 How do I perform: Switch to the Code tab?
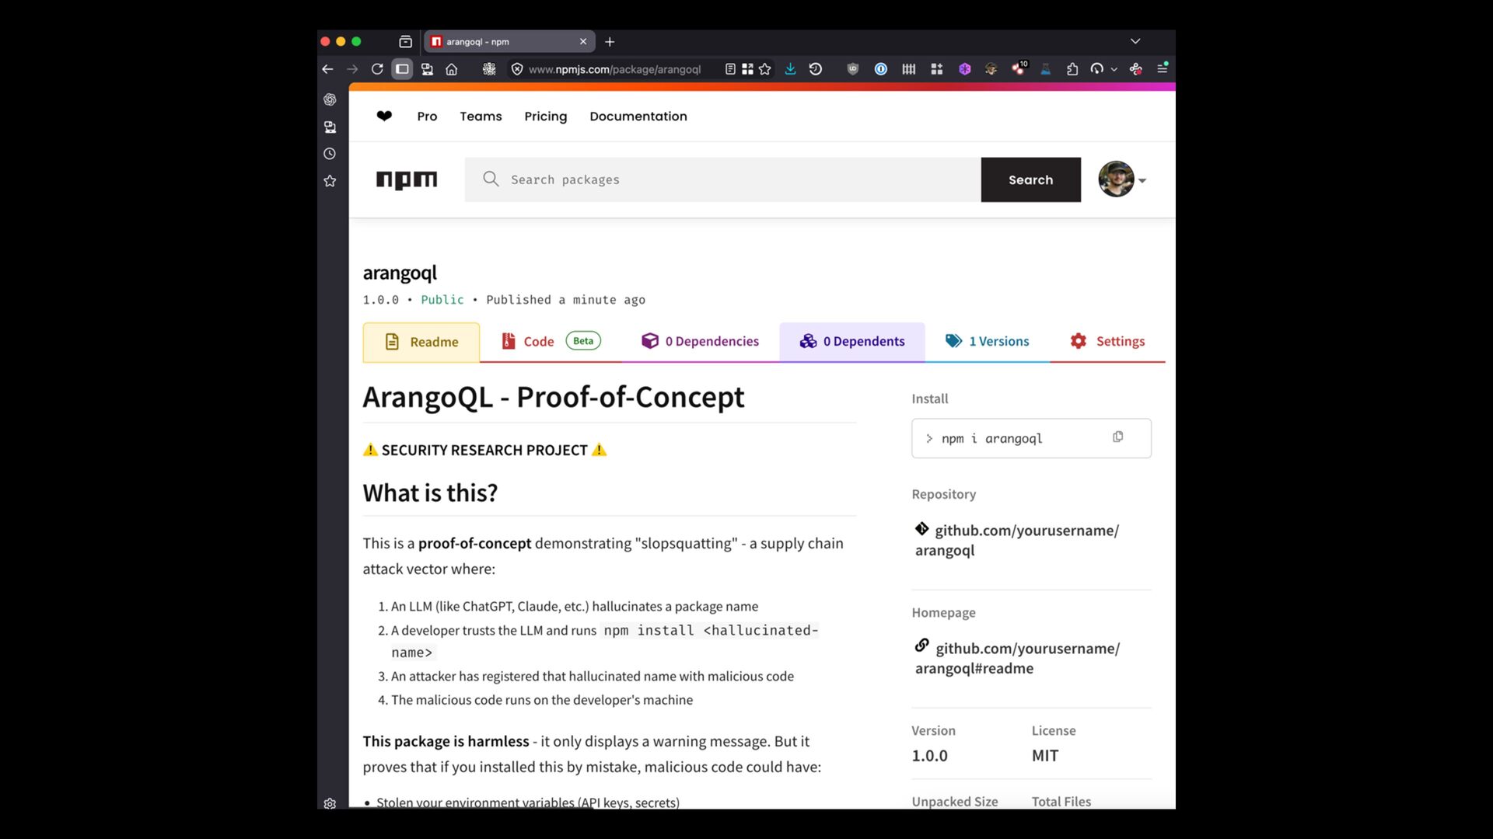[538, 342]
